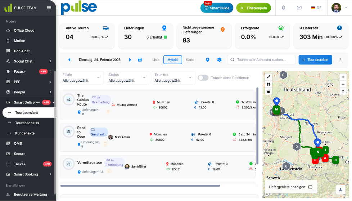Click the Vormittagstour tour icon

[x=69, y=164]
